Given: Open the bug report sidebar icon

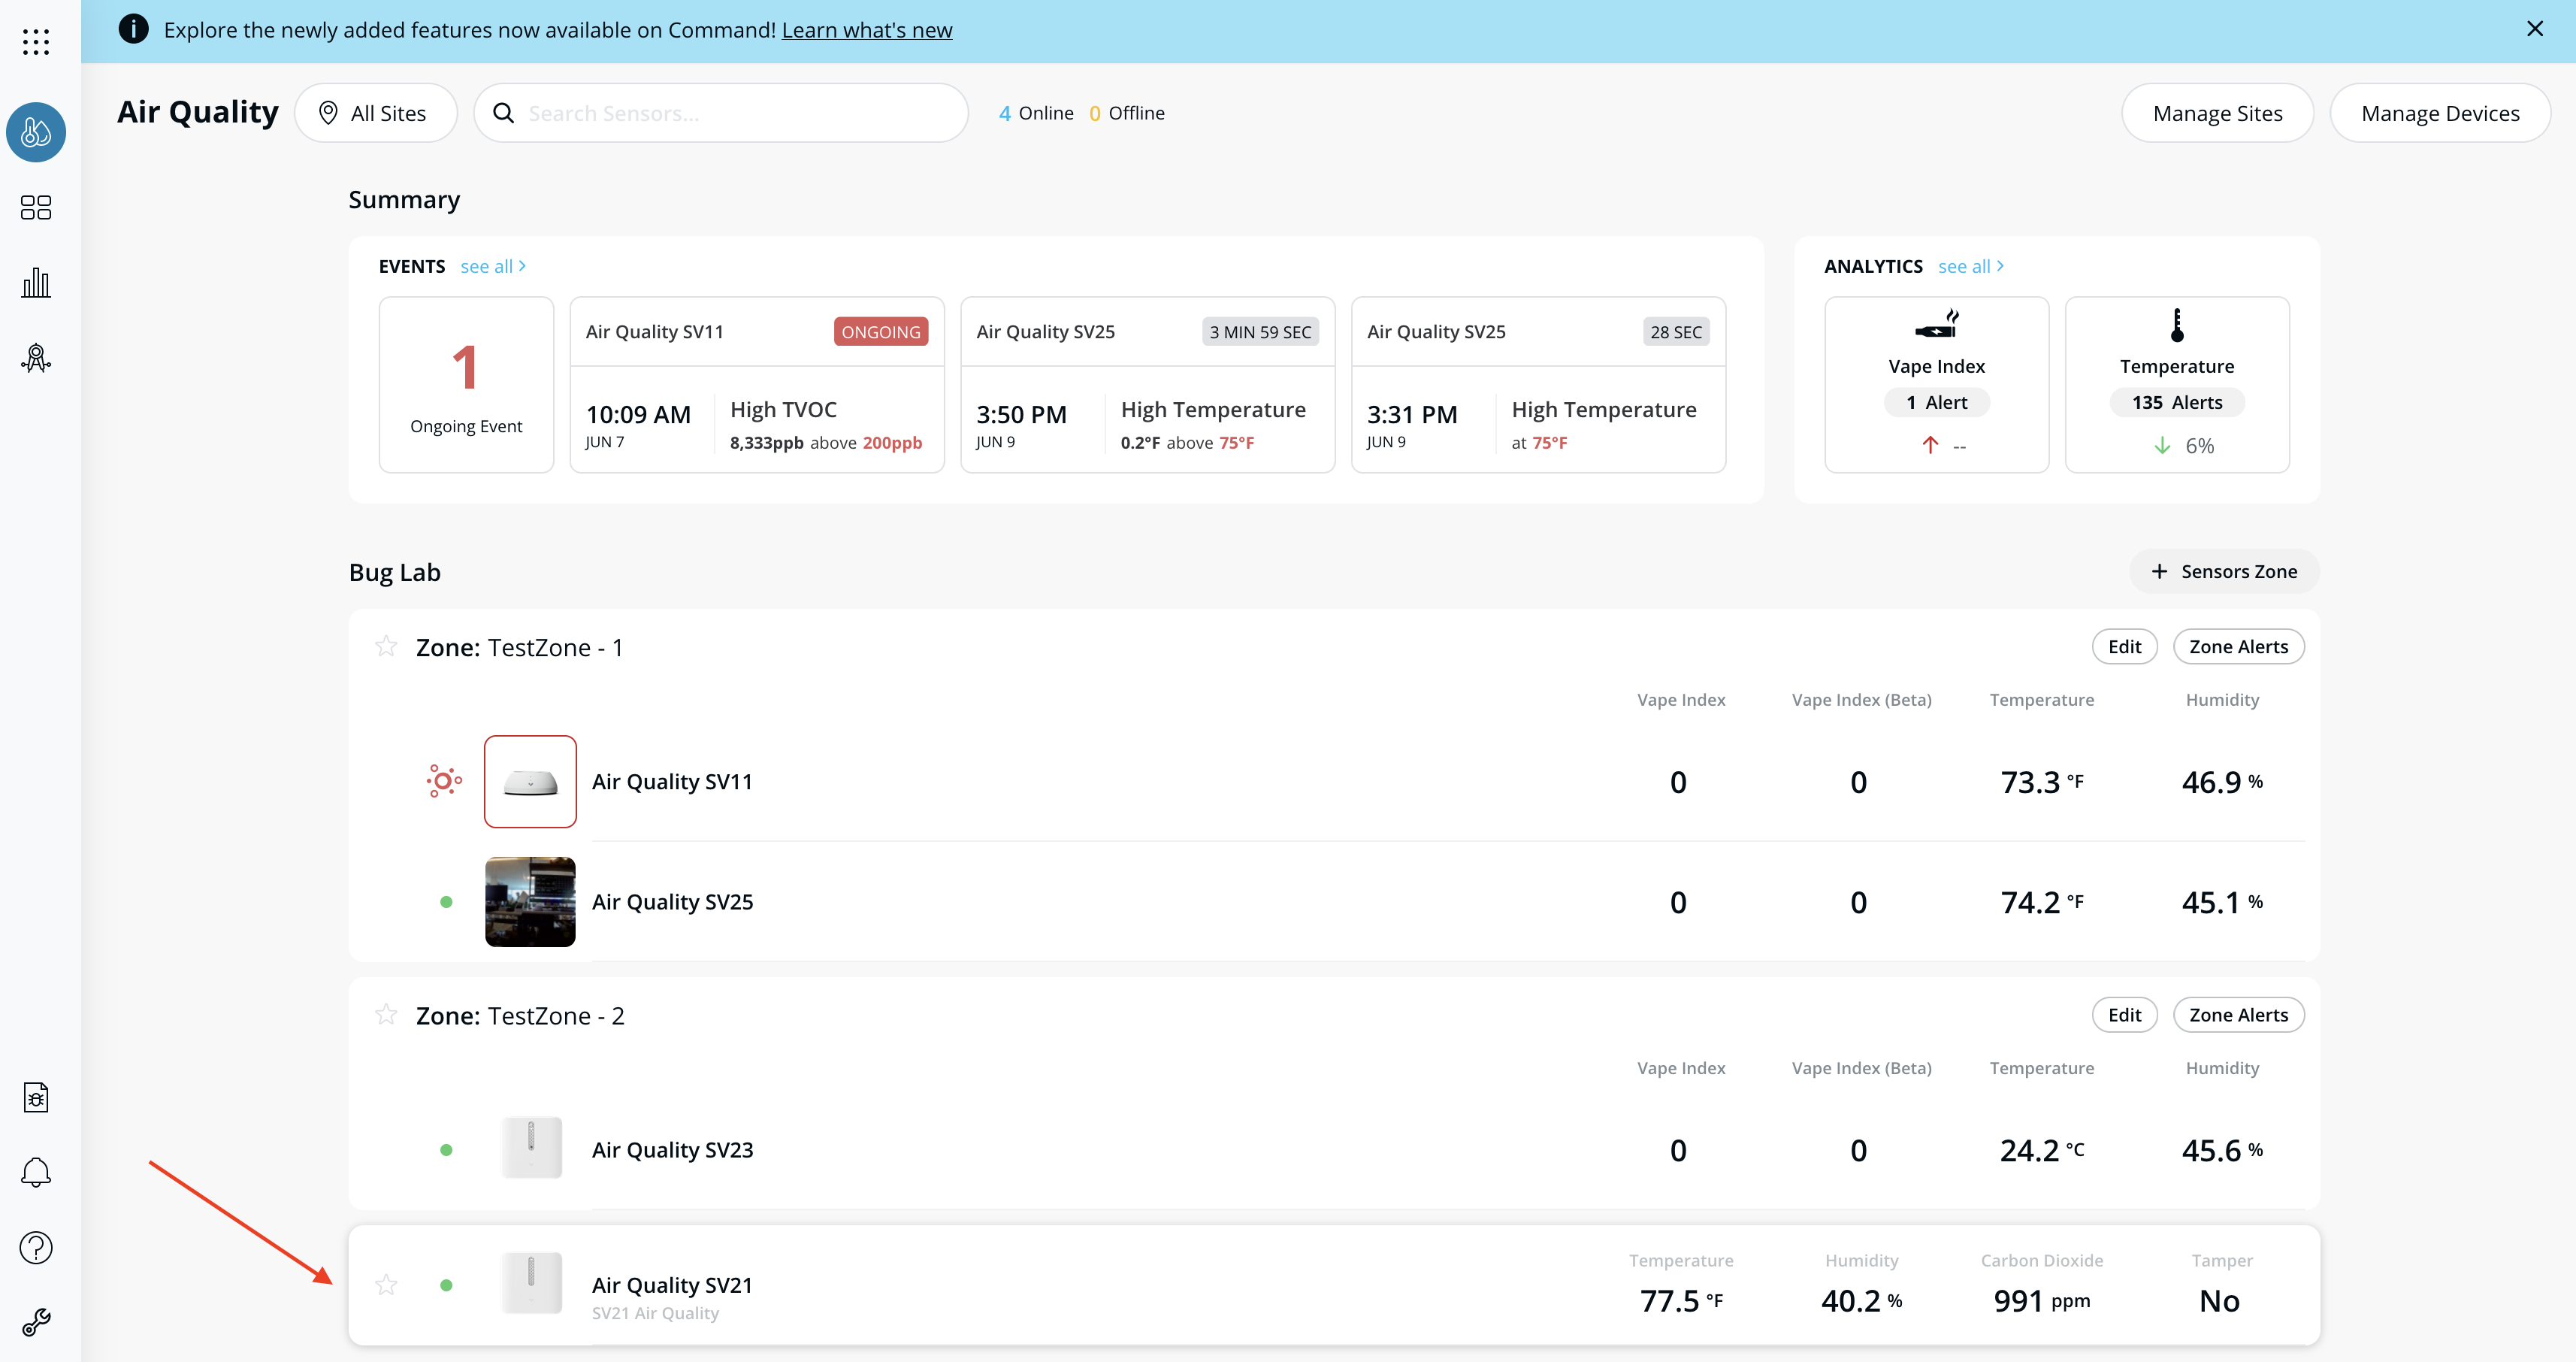Looking at the screenshot, I should tap(36, 1097).
